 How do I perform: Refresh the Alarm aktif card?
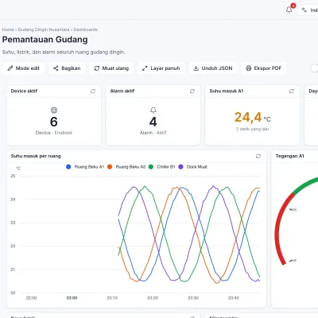[192, 91]
